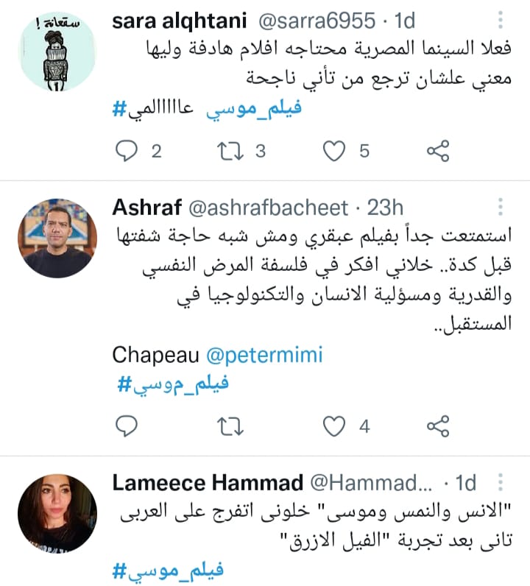View Lameece Hammad's profile picture
Screen dimensions: 530x586
pos(57,514)
